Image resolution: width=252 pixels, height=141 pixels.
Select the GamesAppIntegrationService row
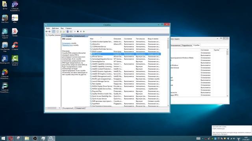[125, 59]
